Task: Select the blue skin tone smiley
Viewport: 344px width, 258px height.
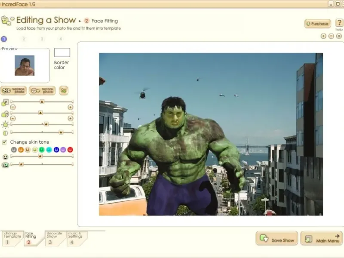Action: [x=56, y=150]
